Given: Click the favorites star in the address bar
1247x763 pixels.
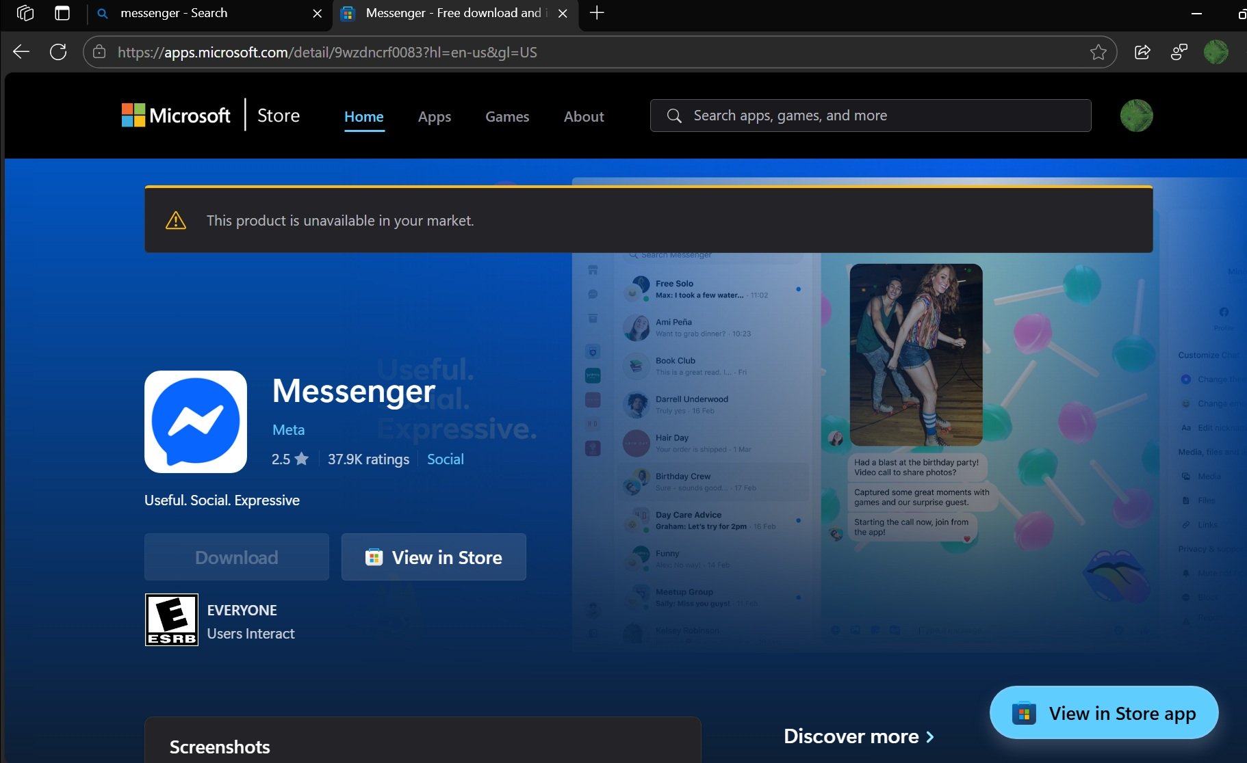Looking at the screenshot, I should [x=1098, y=51].
